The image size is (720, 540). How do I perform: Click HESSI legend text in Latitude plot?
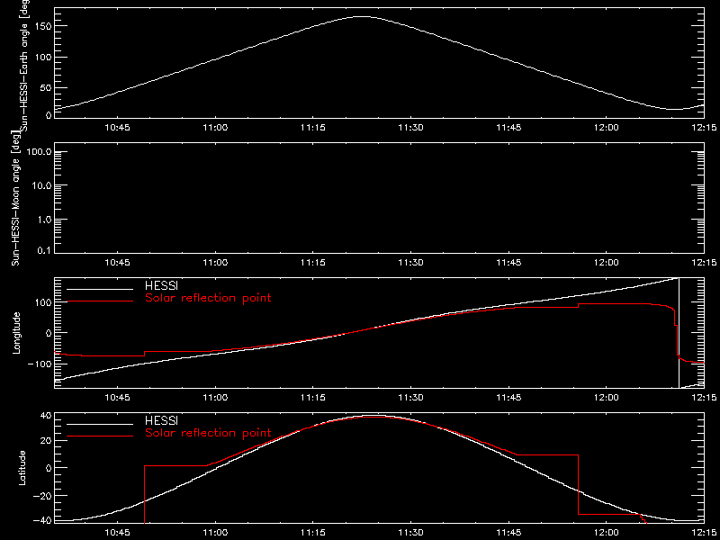pos(161,420)
